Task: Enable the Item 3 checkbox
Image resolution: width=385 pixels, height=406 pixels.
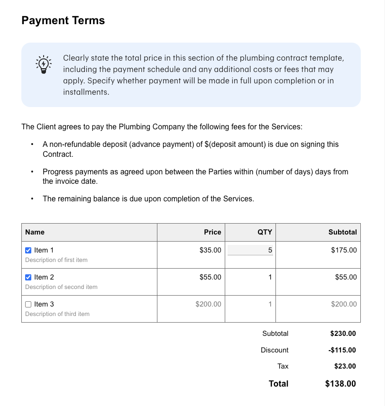Action: click(x=28, y=304)
